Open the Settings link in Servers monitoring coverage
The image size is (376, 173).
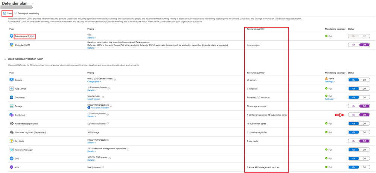click(x=330, y=82)
